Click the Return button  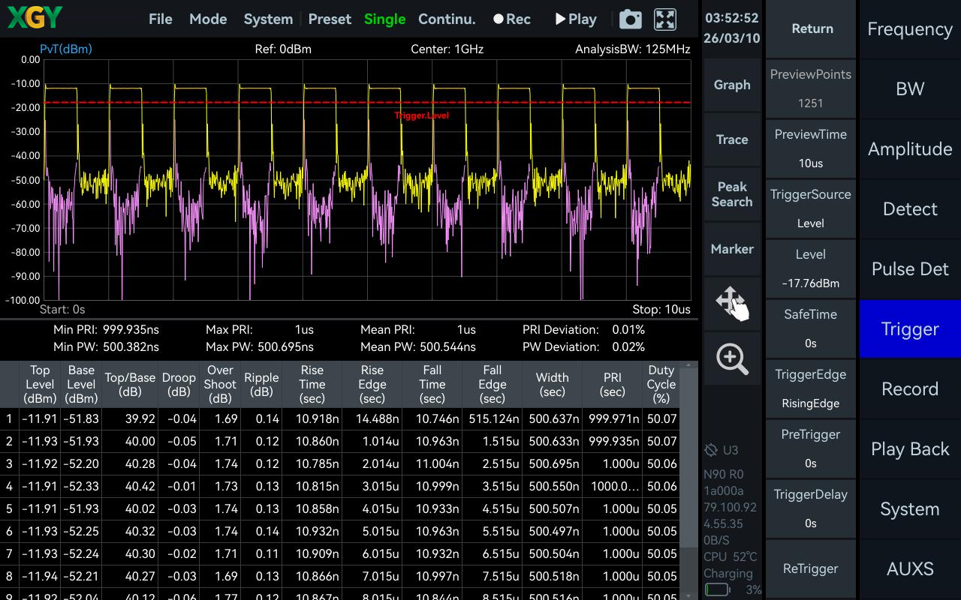pos(812,28)
